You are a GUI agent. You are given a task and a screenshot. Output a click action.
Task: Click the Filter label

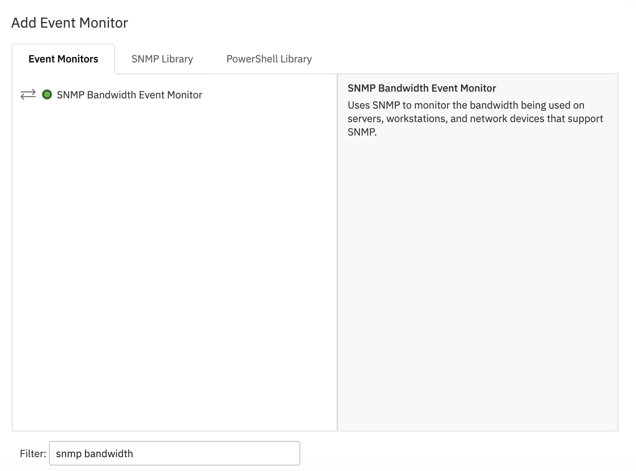coord(33,453)
